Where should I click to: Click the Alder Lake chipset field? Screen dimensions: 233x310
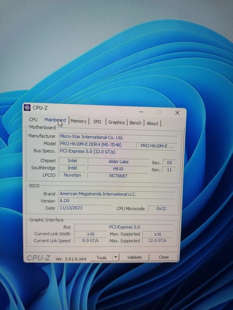pyautogui.click(x=118, y=162)
